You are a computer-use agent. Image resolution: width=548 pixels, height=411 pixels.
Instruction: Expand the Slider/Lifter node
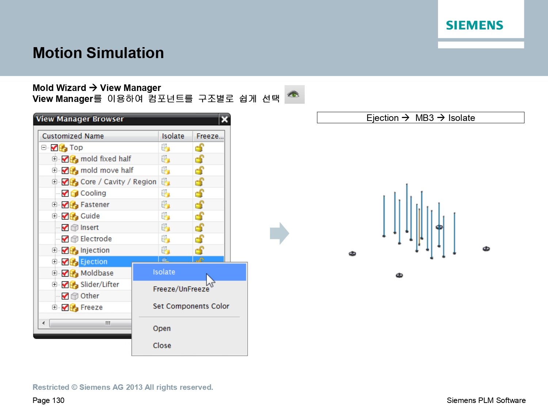click(54, 285)
